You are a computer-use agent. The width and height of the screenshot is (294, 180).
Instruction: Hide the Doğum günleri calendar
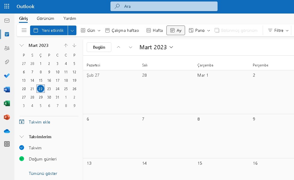21,159
